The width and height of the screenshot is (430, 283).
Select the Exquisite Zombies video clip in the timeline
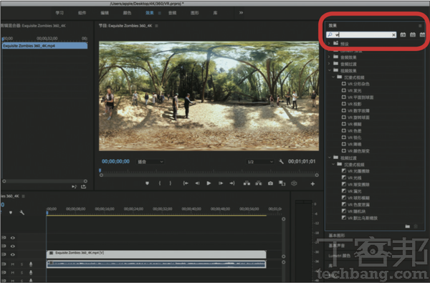[156, 254]
